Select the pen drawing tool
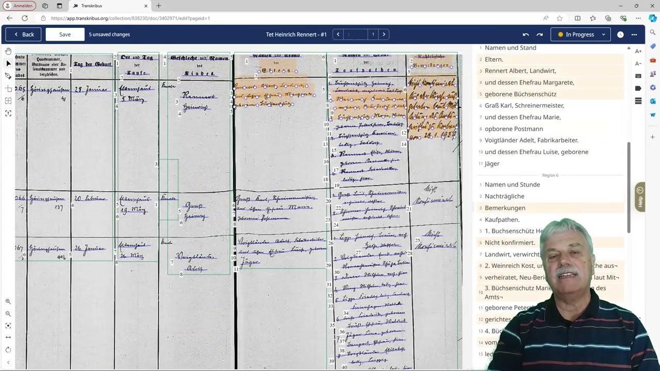 point(8,76)
